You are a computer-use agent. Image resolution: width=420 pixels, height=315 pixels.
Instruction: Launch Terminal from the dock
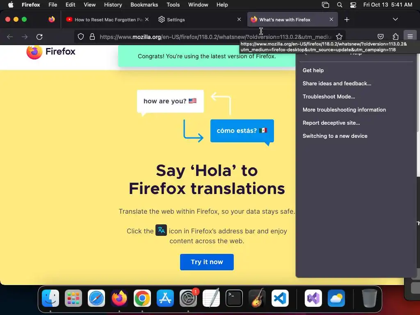coord(234,298)
